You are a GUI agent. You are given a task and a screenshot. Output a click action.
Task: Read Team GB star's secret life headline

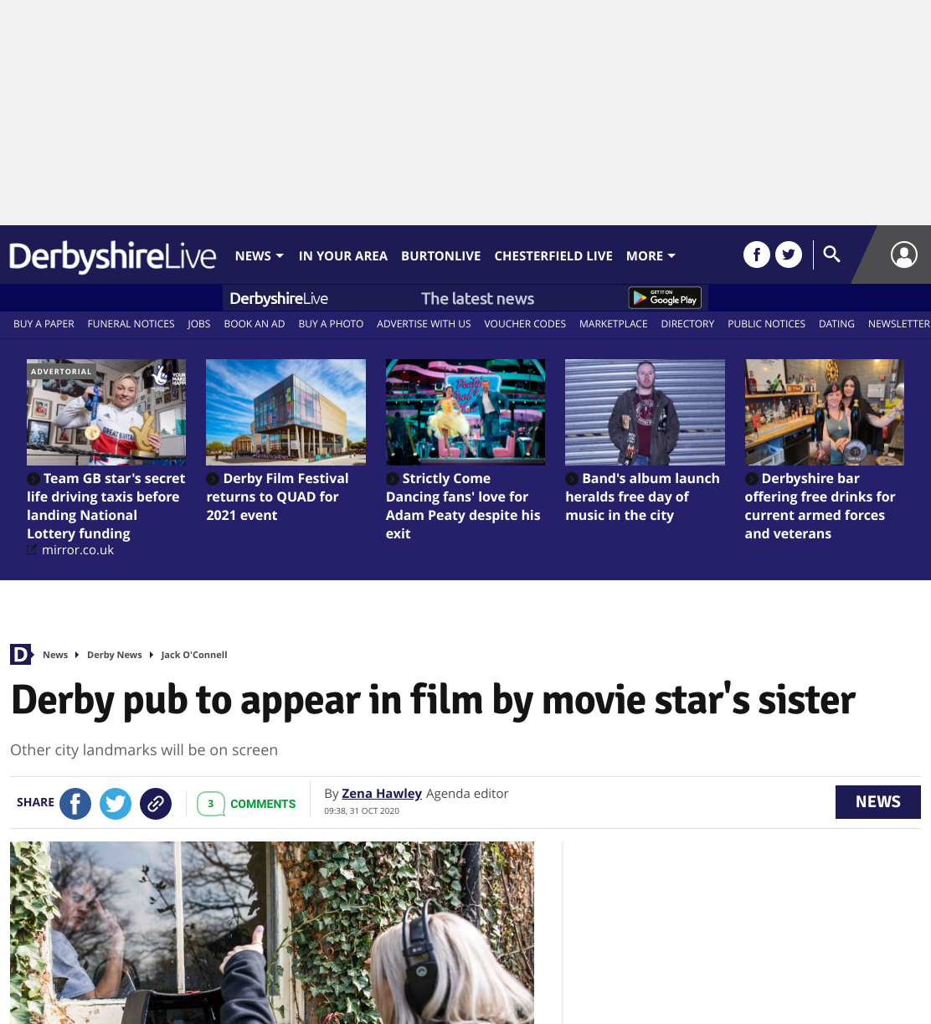(106, 506)
